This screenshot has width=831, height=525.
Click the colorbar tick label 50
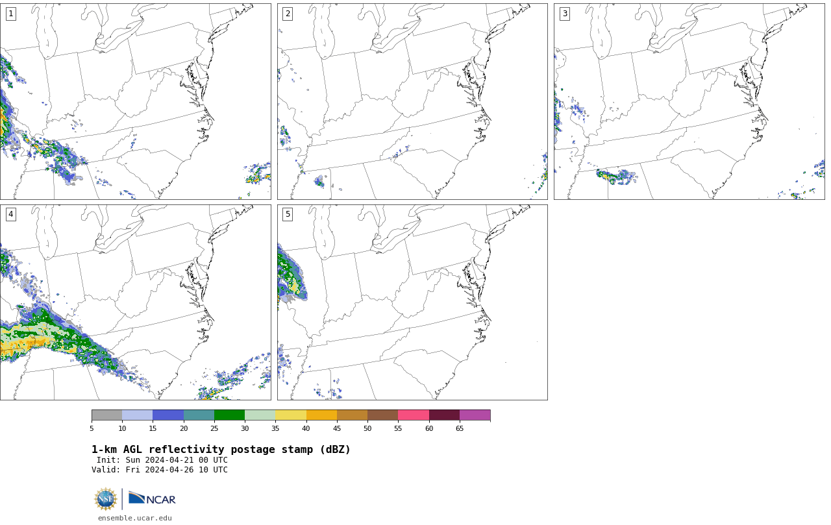367,428
